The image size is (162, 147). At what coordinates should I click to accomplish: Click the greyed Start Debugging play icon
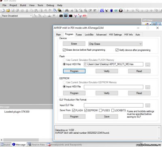[x=128, y=10]
